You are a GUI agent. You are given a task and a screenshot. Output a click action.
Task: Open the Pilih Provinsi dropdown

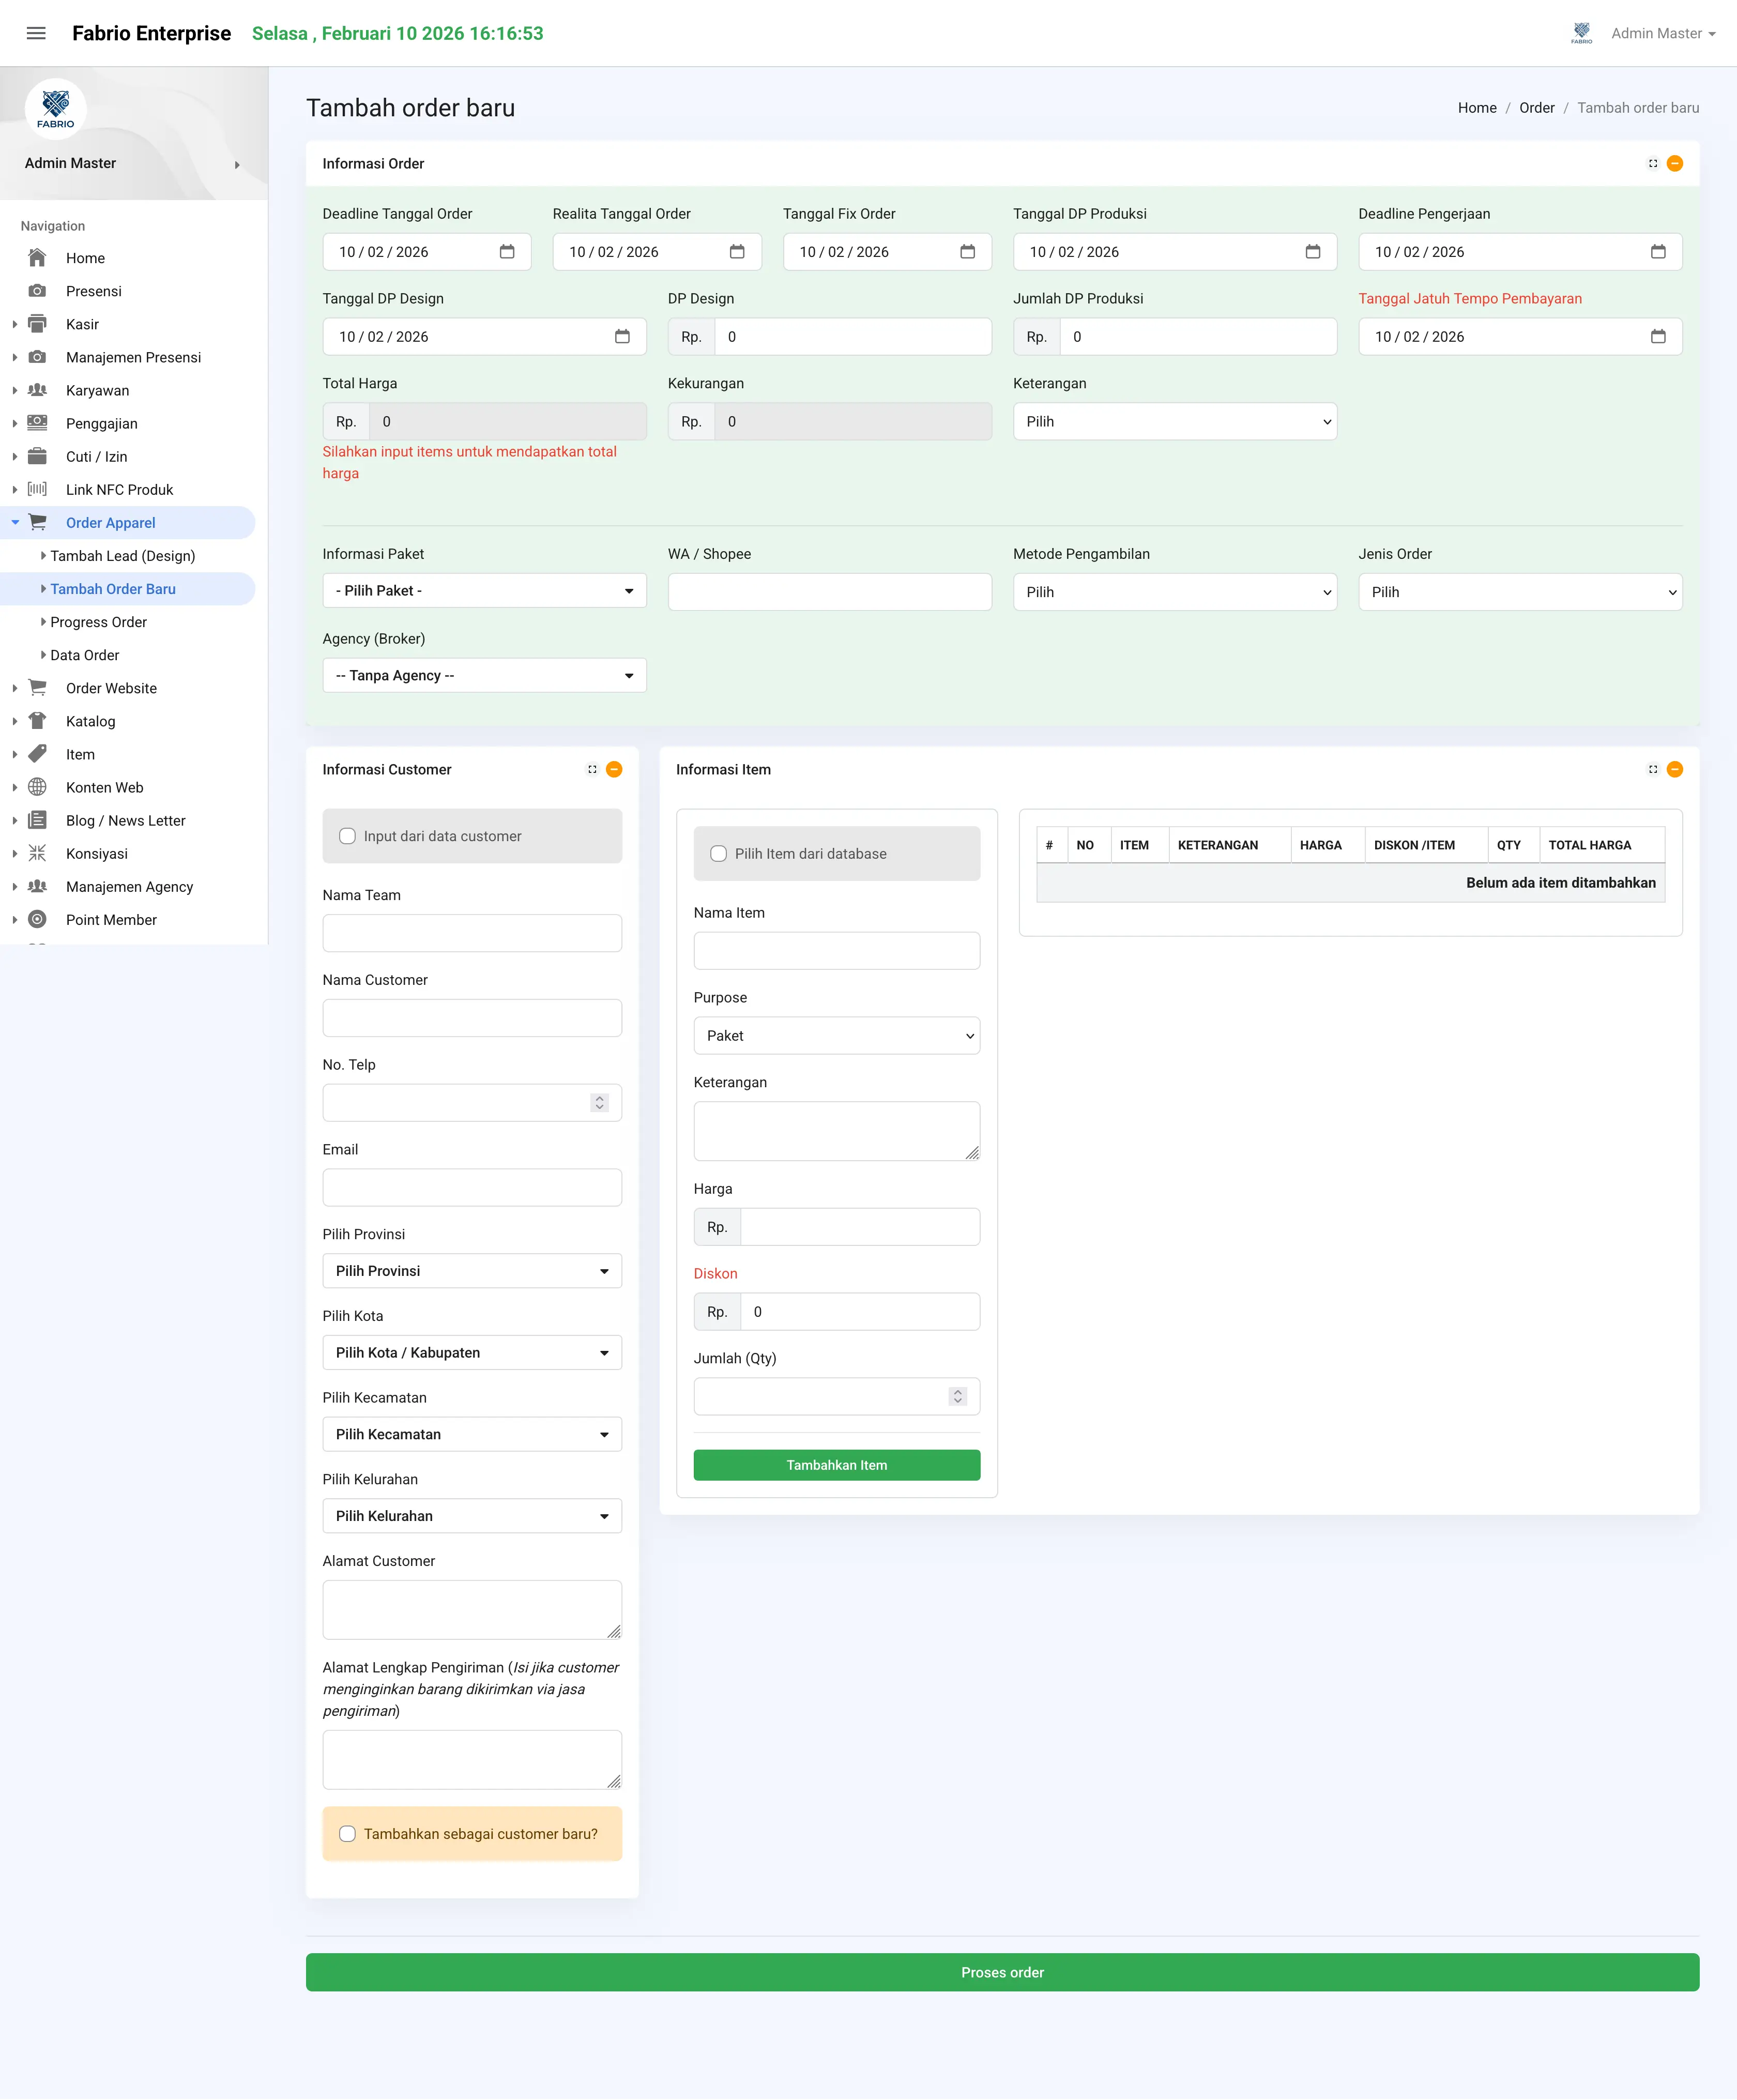pyautogui.click(x=472, y=1271)
